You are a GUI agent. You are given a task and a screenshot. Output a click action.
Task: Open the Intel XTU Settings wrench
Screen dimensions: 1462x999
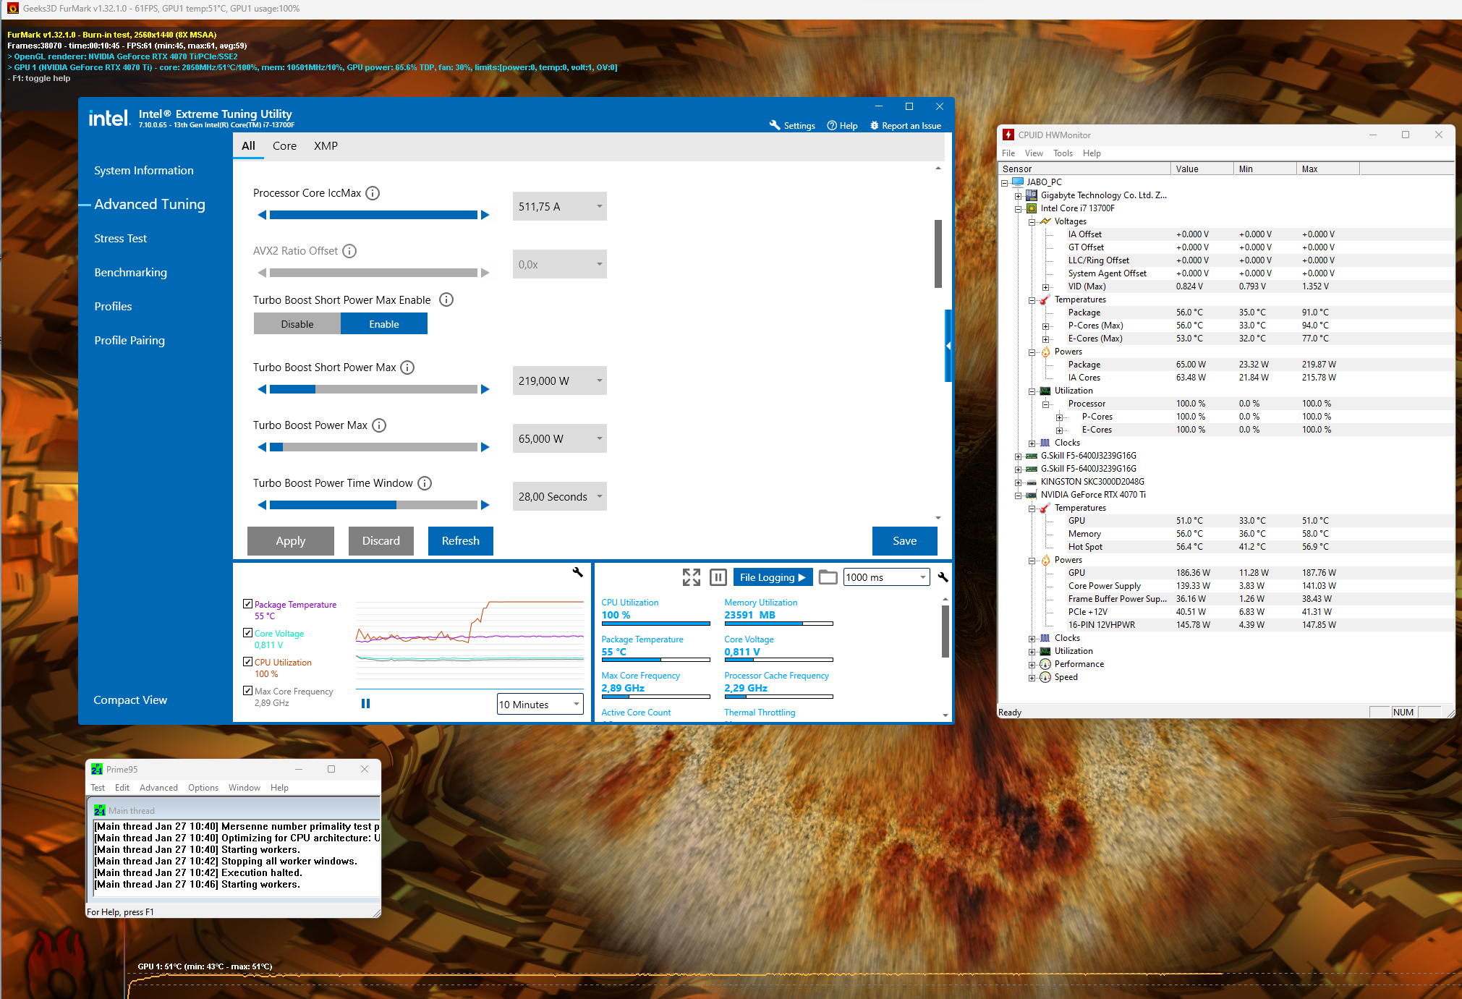click(x=775, y=125)
